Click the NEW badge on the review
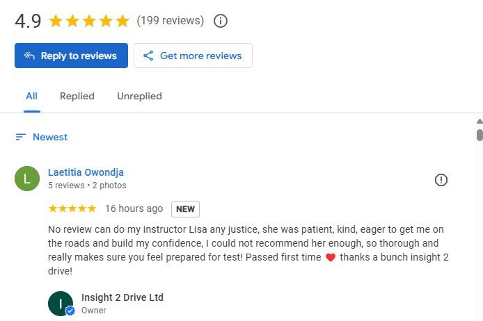The image size is (483, 321). 185,208
